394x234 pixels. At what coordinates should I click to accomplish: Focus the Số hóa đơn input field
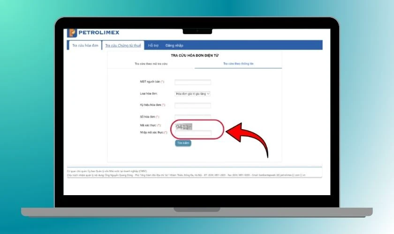click(192, 117)
